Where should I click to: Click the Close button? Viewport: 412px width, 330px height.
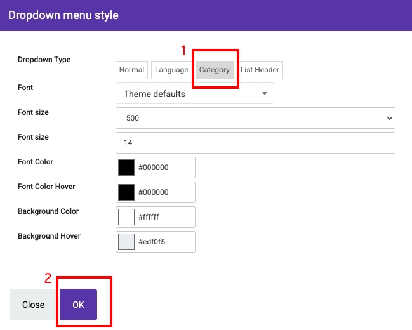(33, 305)
